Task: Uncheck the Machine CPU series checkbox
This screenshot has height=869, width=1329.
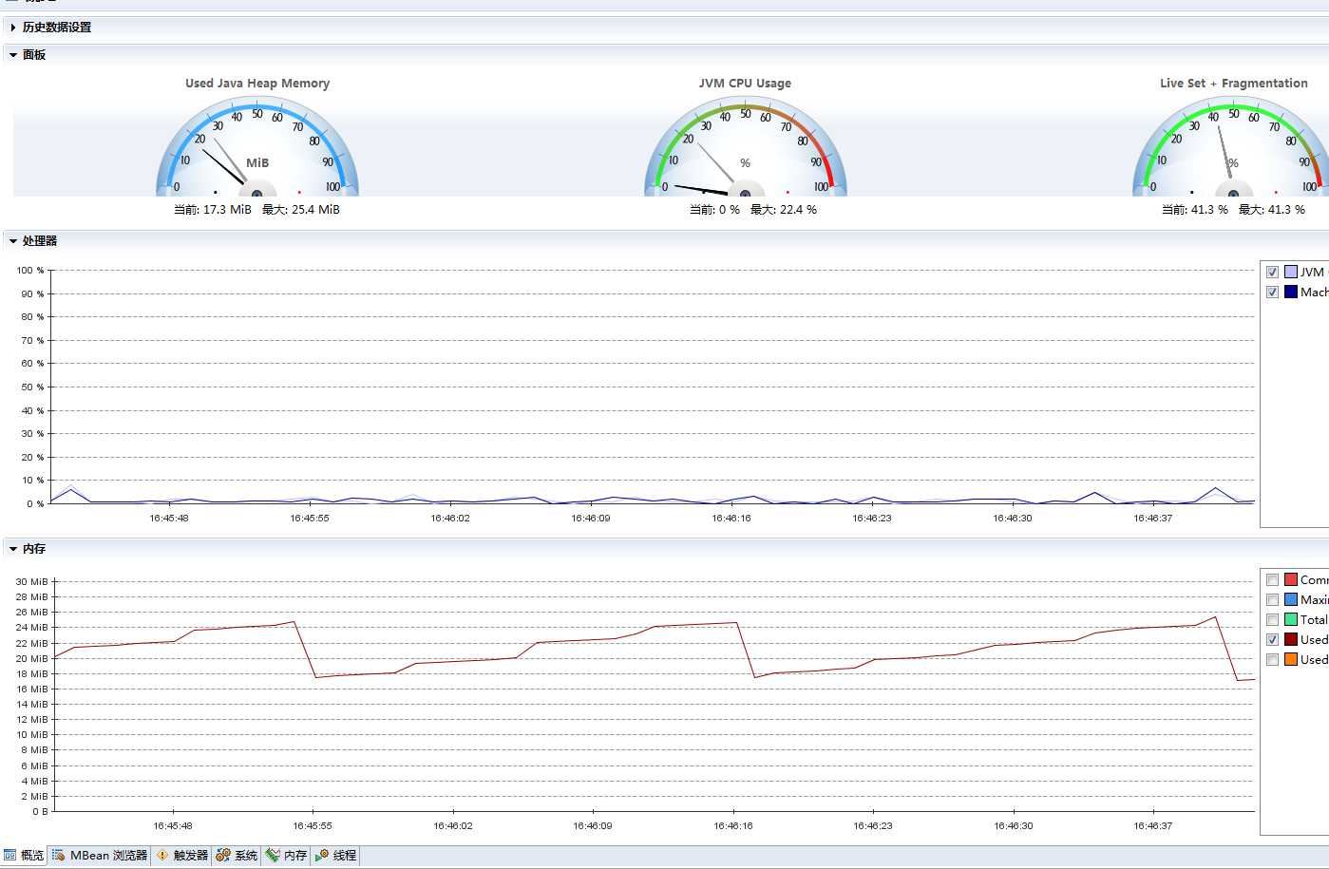Action: pos(1272,292)
